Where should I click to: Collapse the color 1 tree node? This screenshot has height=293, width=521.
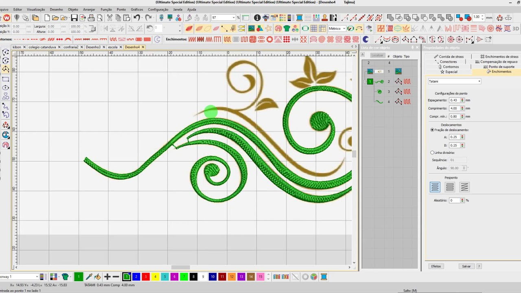click(365, 82)
